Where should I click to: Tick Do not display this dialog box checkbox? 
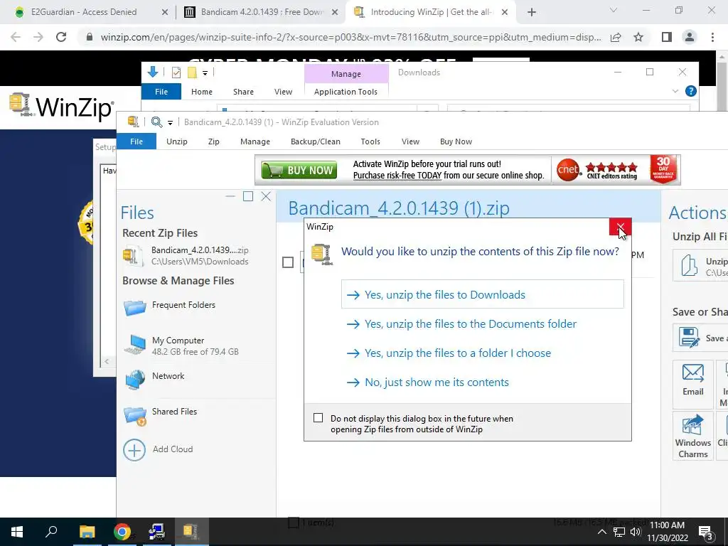coord(318,418)
